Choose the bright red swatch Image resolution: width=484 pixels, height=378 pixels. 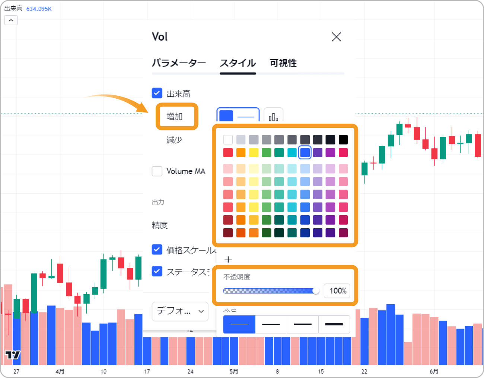tap(228, 152)
